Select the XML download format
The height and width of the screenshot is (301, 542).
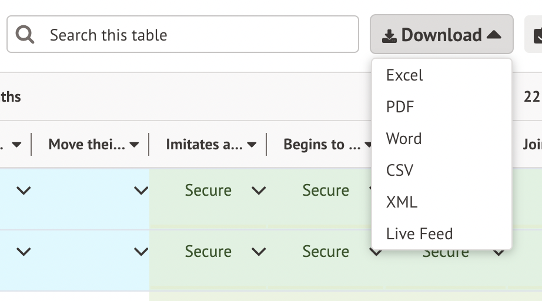click(402, 202)
